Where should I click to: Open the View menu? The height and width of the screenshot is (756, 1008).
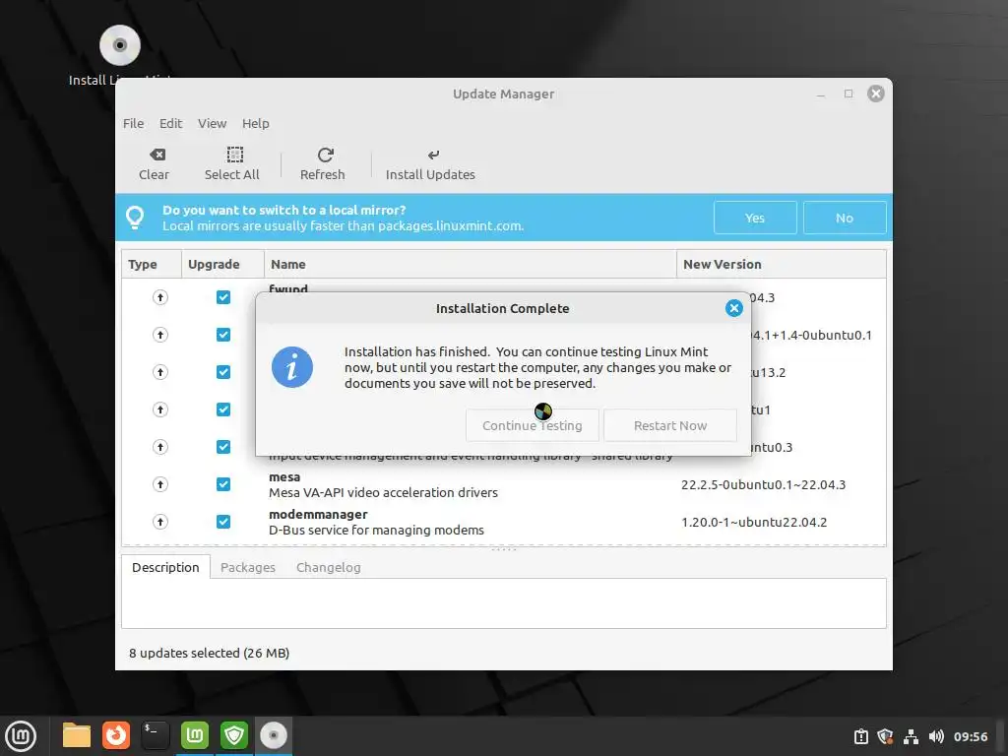[x=212, y=123]
